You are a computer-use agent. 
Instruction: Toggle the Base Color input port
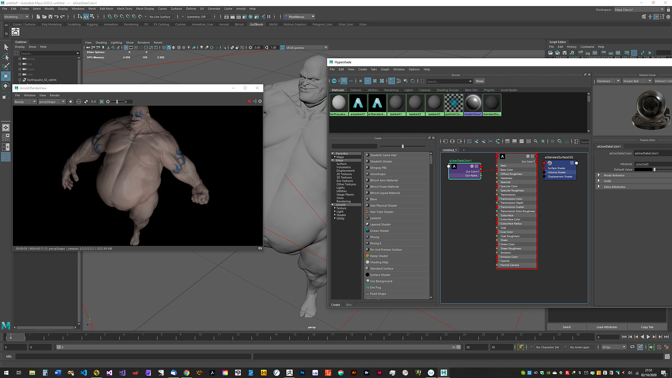click(497, 170)
